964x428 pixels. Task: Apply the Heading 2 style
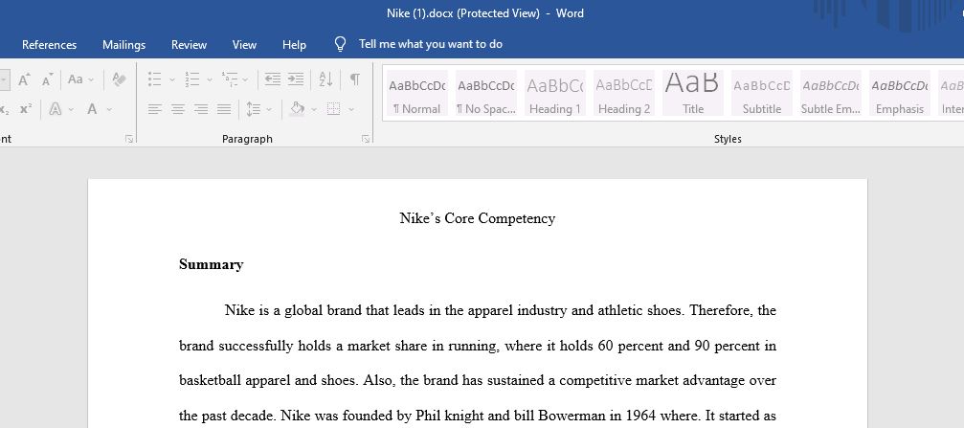pos(624,93)
